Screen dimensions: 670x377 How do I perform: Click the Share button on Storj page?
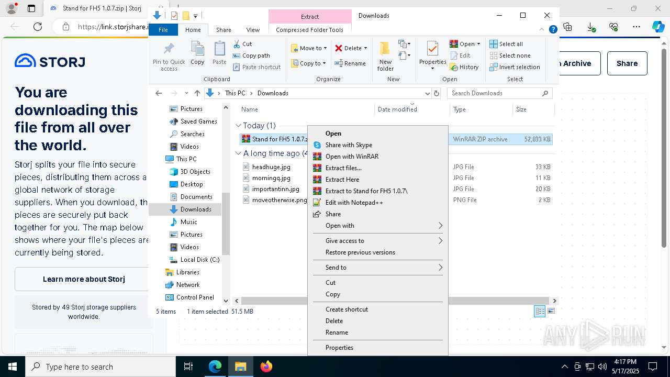tap(627, 63)
